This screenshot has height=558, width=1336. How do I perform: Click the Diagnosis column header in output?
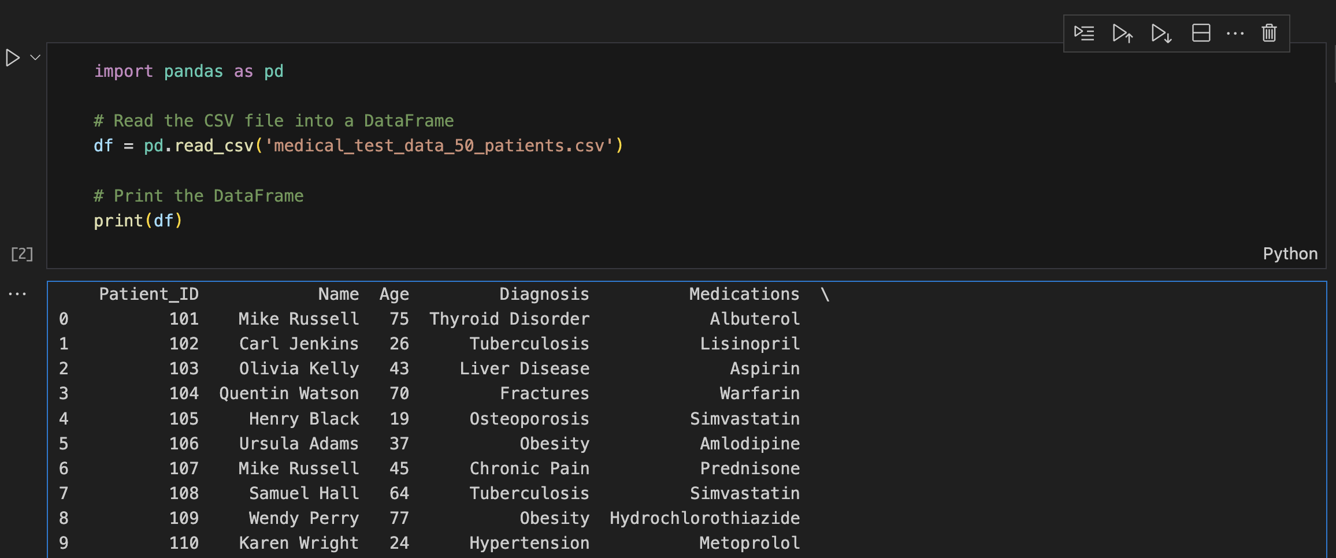pos(544,294)
